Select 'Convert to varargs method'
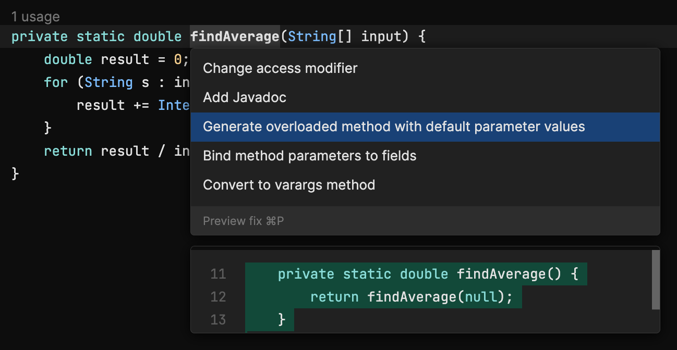 pos(288,184)
